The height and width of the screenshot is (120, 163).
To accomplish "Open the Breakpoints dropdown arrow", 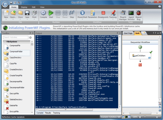I will click(x=103, y=19).
